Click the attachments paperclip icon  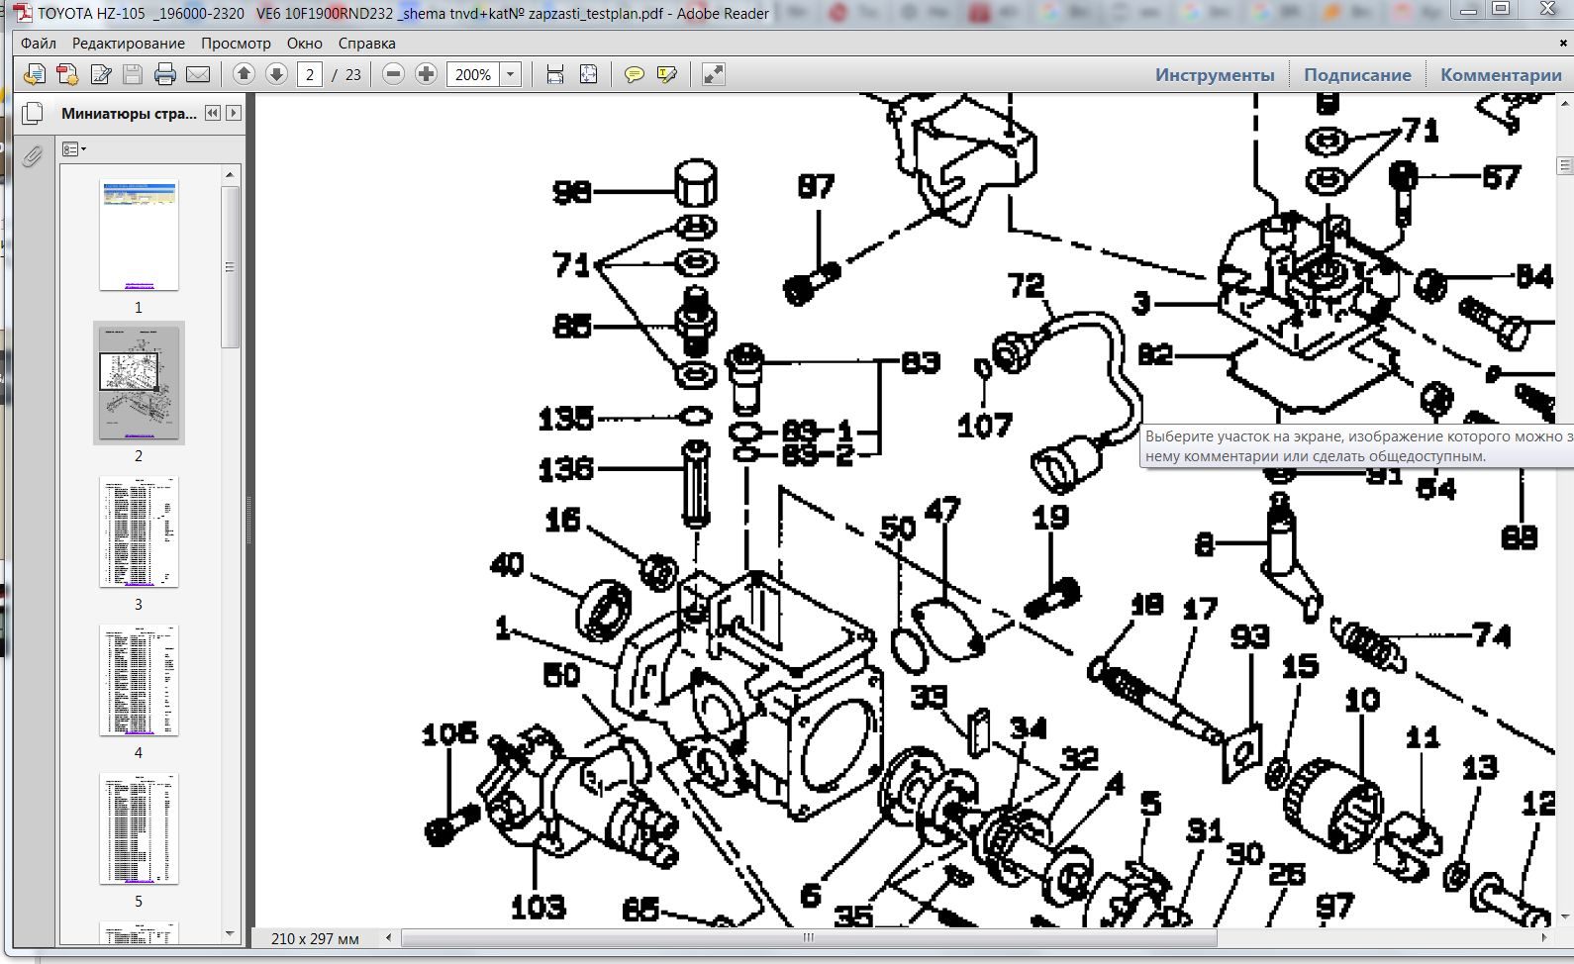click(x=32, y=156)
